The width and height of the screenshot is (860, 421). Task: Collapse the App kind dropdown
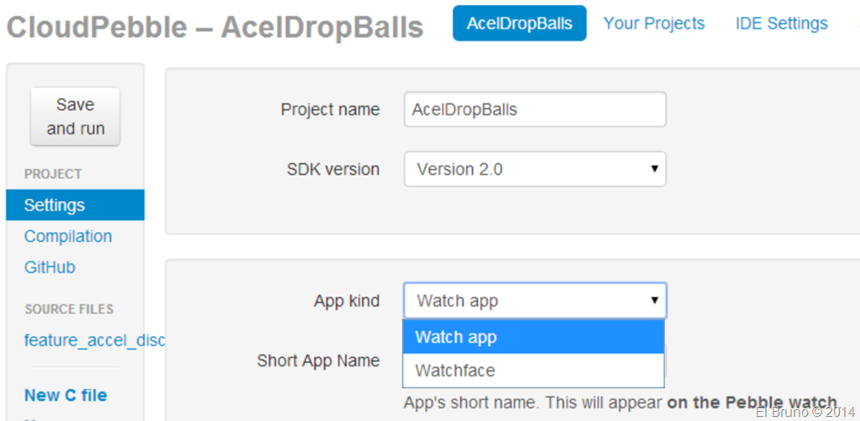(535, 301)
